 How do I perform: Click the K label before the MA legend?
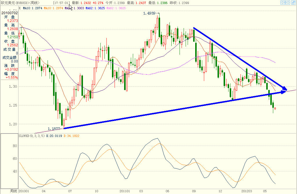click(x=20, y=8)
